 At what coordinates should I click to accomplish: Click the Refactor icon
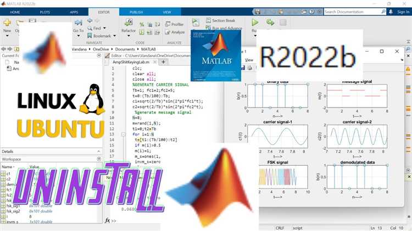129,22
